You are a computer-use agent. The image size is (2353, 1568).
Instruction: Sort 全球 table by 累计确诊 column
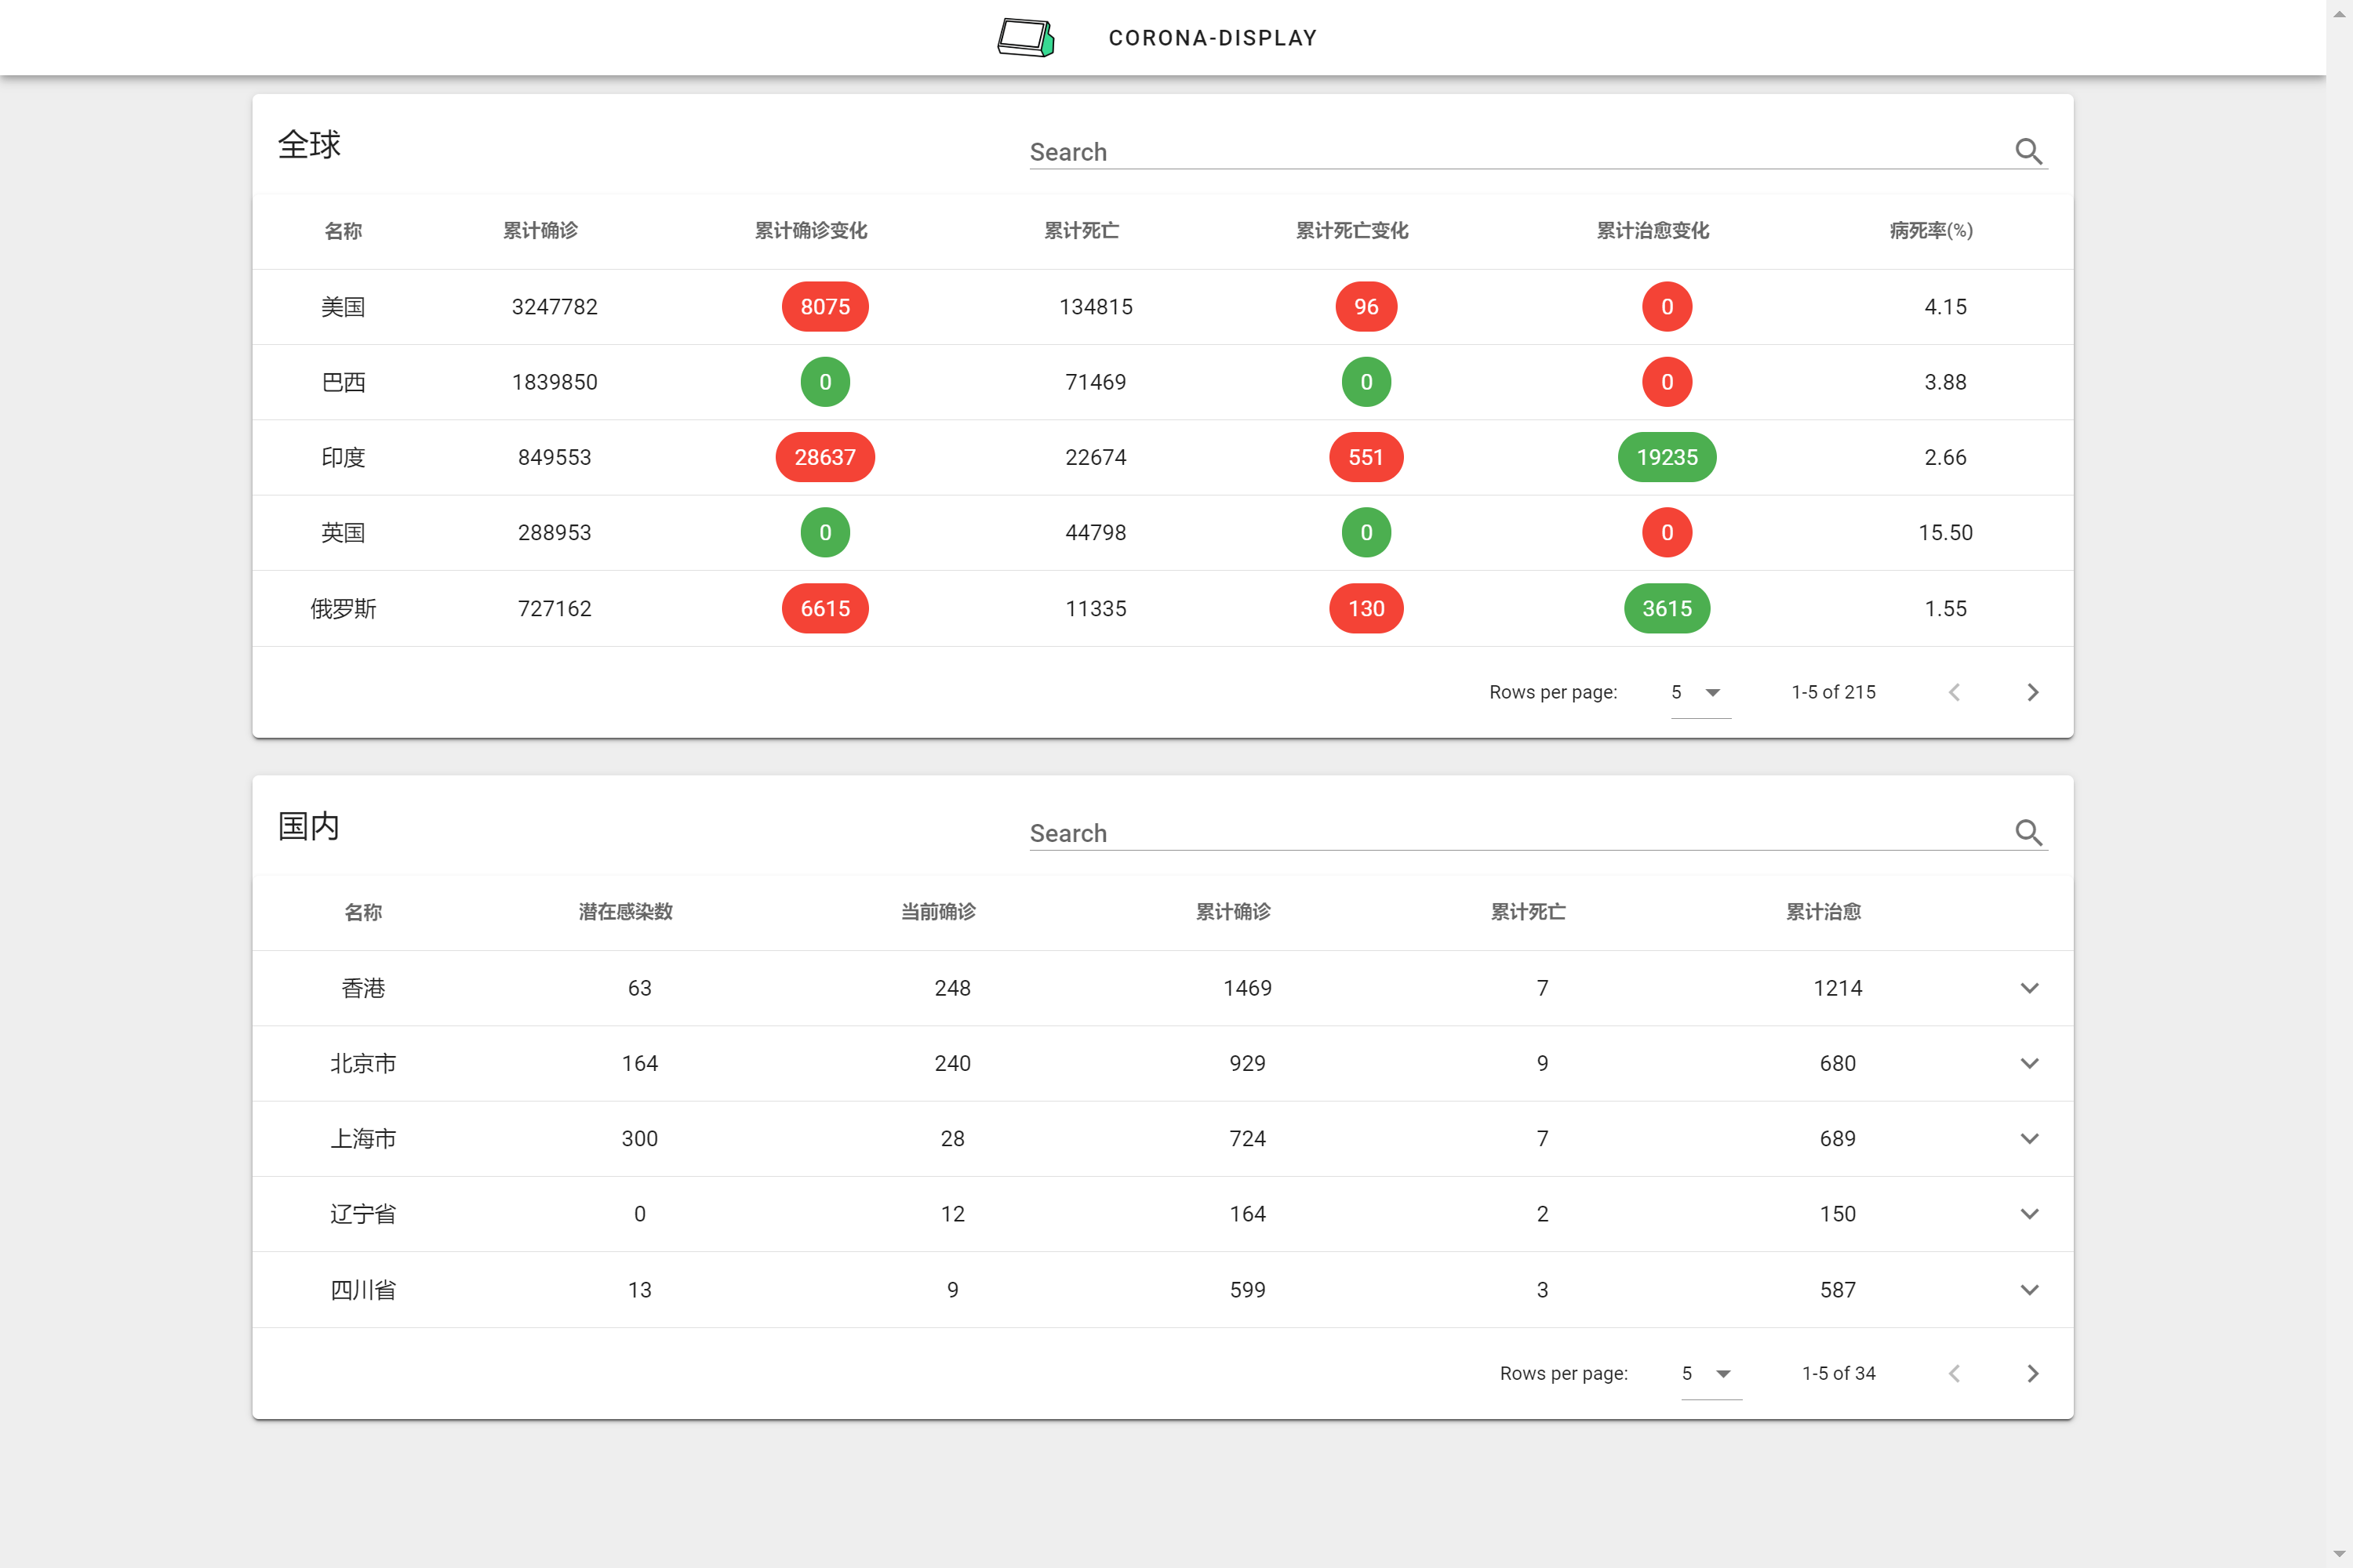(x=540, y=230)
